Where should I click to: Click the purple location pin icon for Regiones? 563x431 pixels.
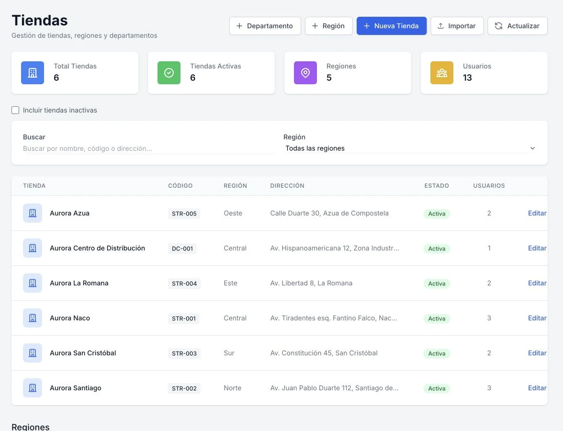(x=305, y=73)
